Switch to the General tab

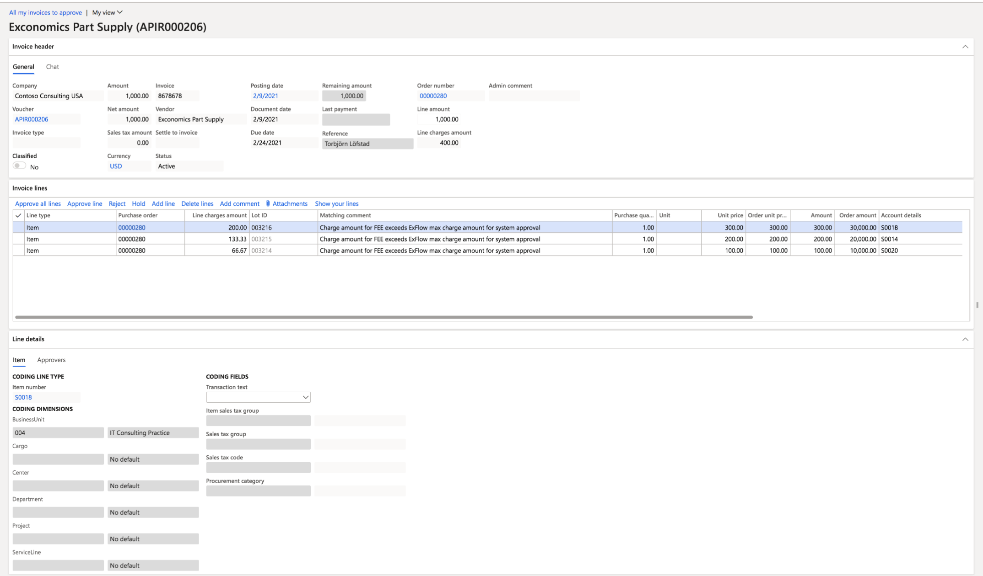[23, 67]
